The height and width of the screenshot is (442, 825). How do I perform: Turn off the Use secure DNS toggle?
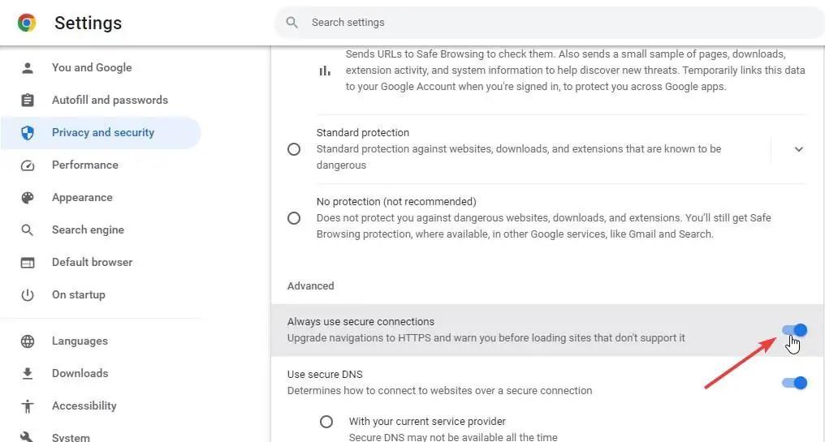(794, 383)
